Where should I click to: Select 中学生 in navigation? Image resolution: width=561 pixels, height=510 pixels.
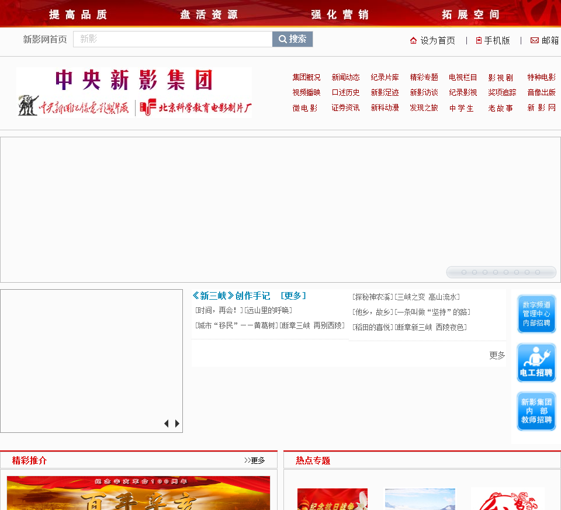[462, 108]
